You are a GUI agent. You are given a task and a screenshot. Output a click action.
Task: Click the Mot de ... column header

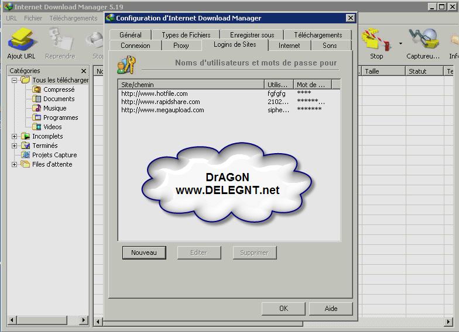313,85
